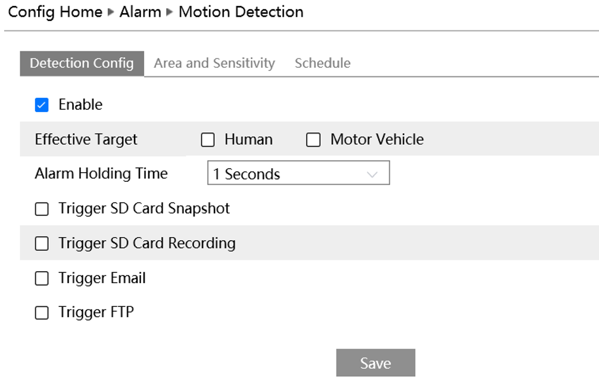Screen dimensions: 599x385
Task: Click the Alarm breadcrumb link
Action: coord(141,12)
